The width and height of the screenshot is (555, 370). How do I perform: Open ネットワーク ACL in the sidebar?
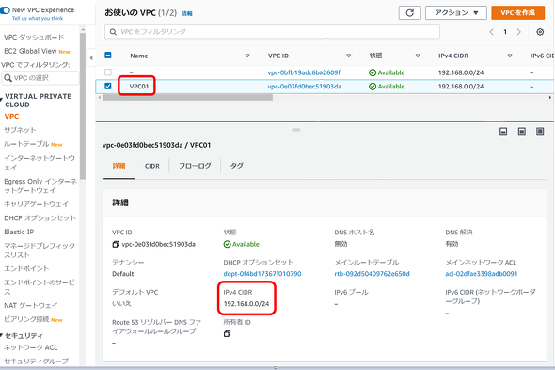(31, 347)
